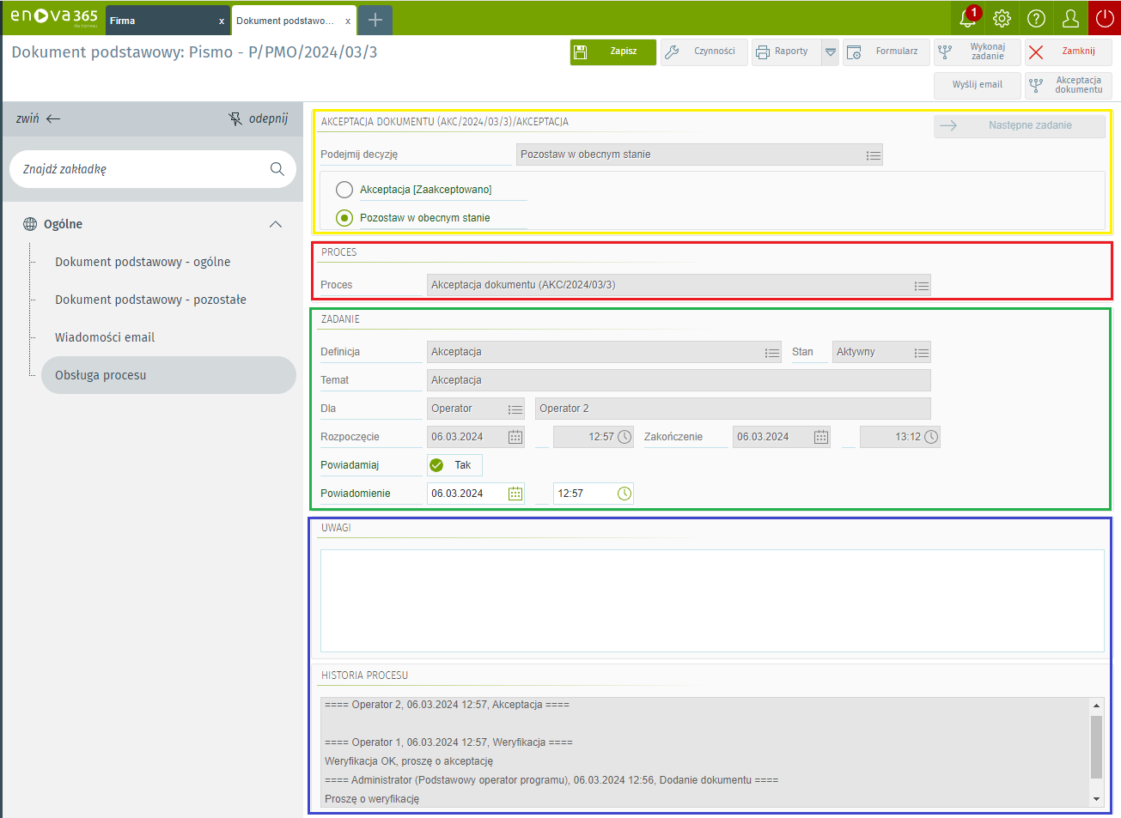
Task: Open the help question mark icon
Action: point(1036,18)
